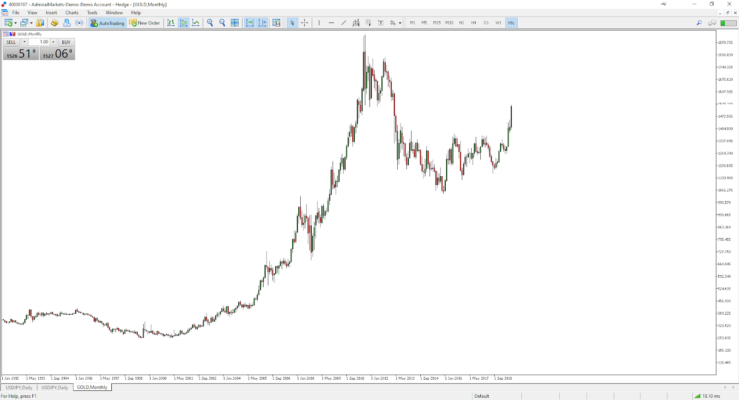This screenshot has width=739, height=400.
Task: Select the equidistant channel tool
Action: 356,23
